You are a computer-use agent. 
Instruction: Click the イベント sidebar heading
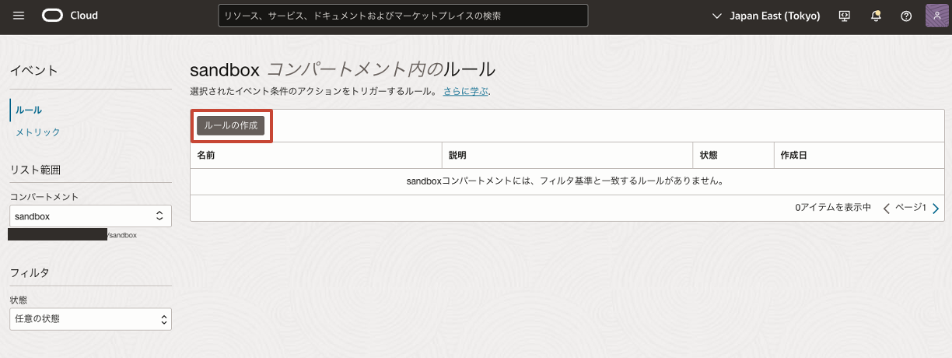click(34, 71)
